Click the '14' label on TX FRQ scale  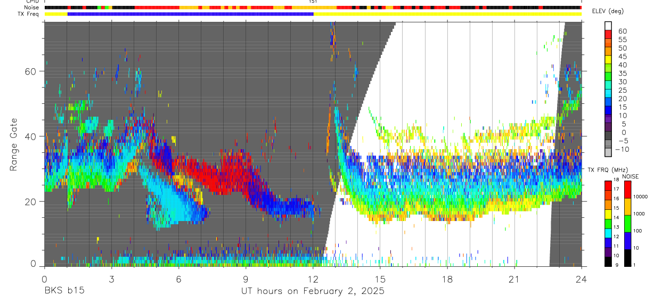[x=616, y=218]
